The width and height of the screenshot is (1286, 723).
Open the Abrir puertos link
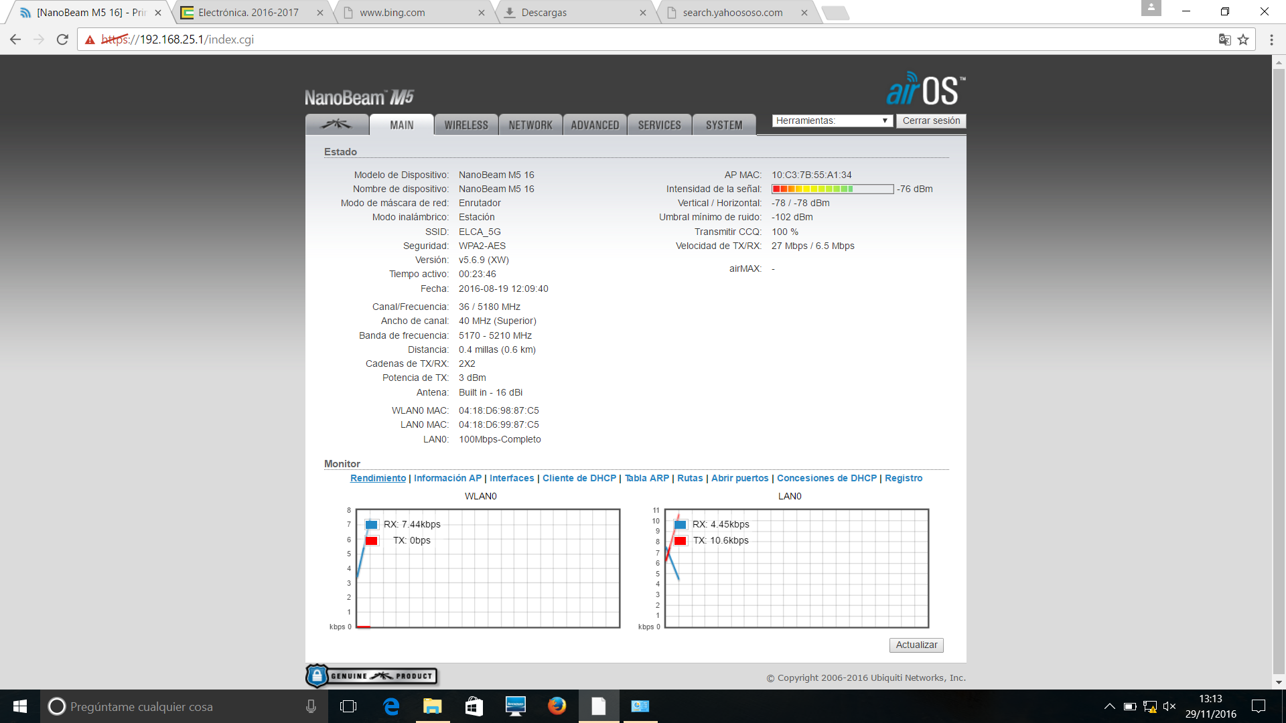coord(740,478)
